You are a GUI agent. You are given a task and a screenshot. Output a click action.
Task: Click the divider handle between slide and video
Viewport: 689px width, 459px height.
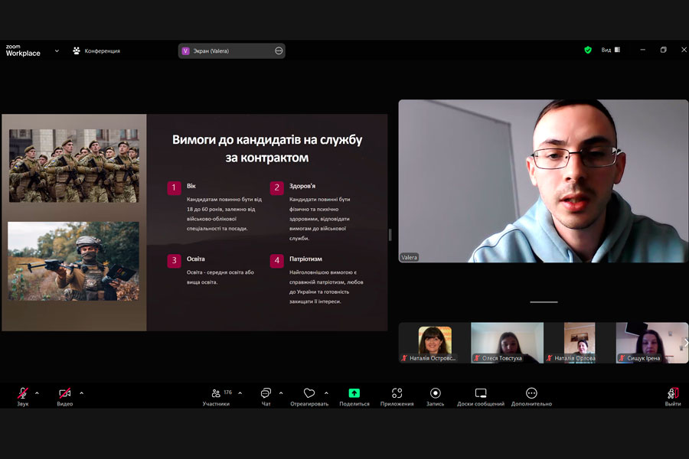tap(390, 235)
